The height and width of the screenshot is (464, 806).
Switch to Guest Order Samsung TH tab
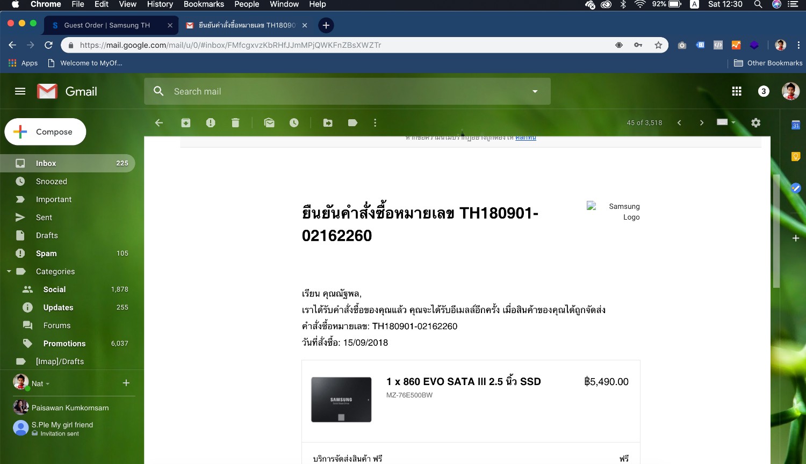[x=112, y=25]
